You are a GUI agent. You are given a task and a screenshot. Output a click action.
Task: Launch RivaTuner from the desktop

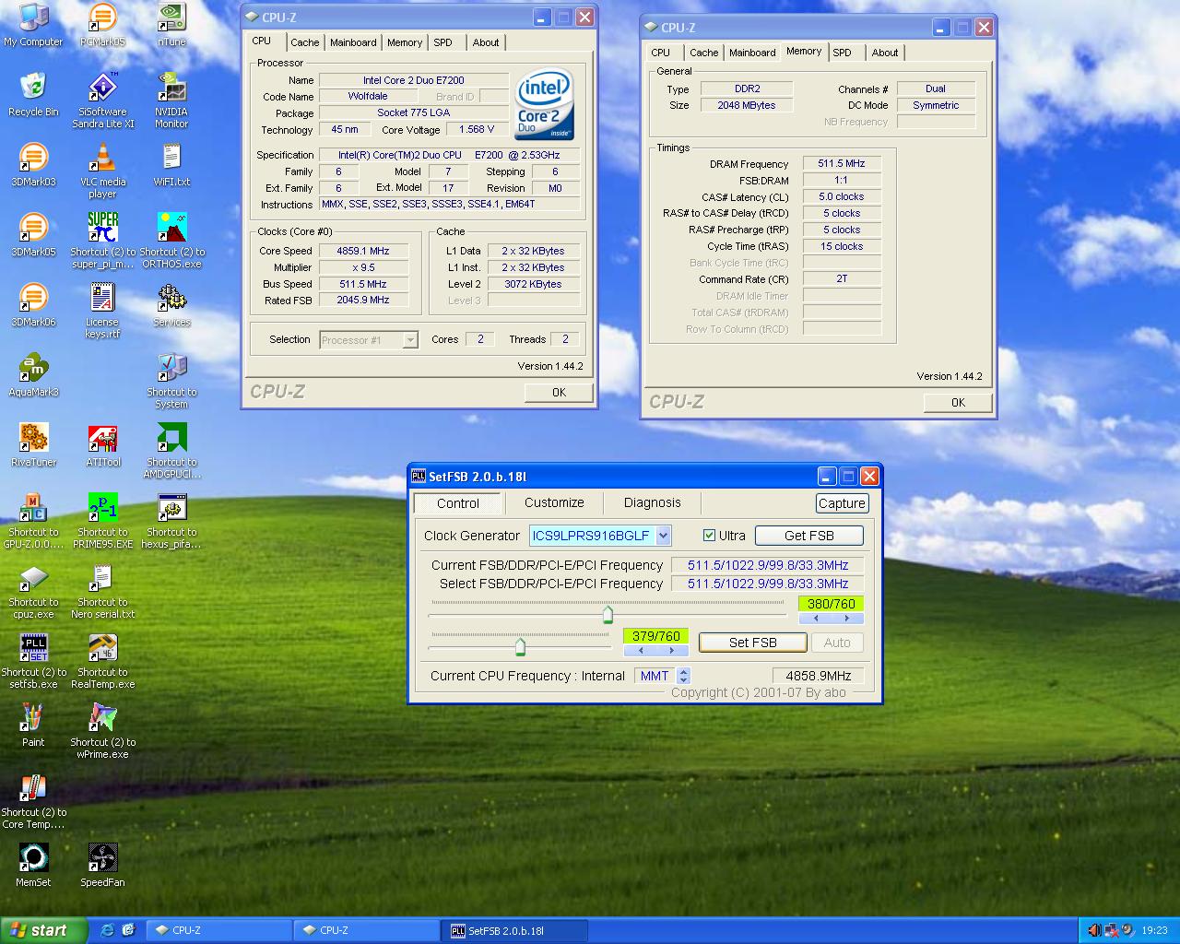coord(33,445)
